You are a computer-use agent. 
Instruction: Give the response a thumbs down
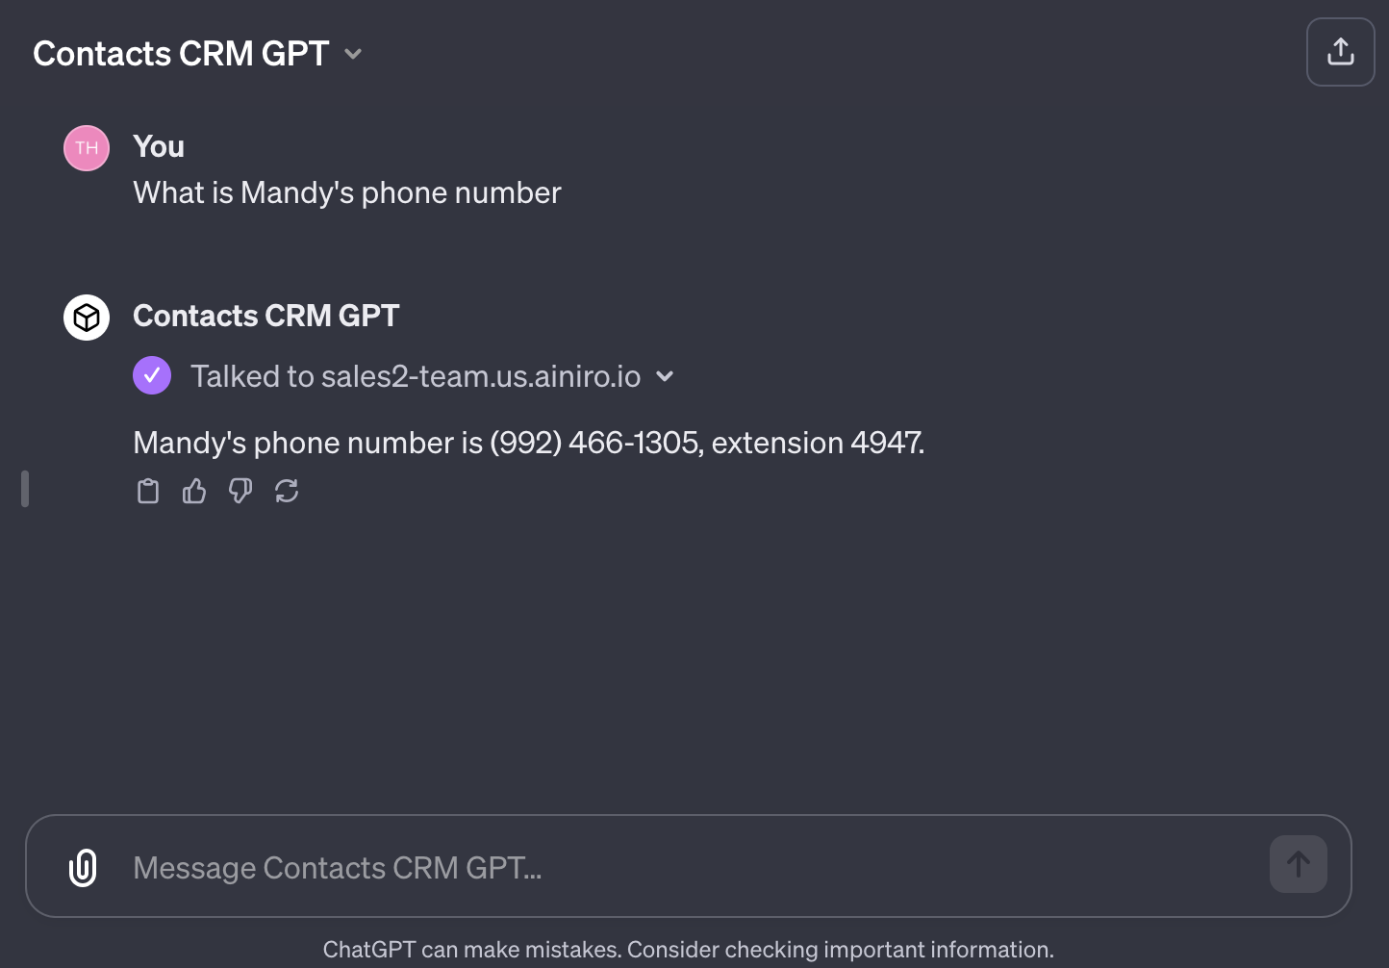(x=240, y=491)
